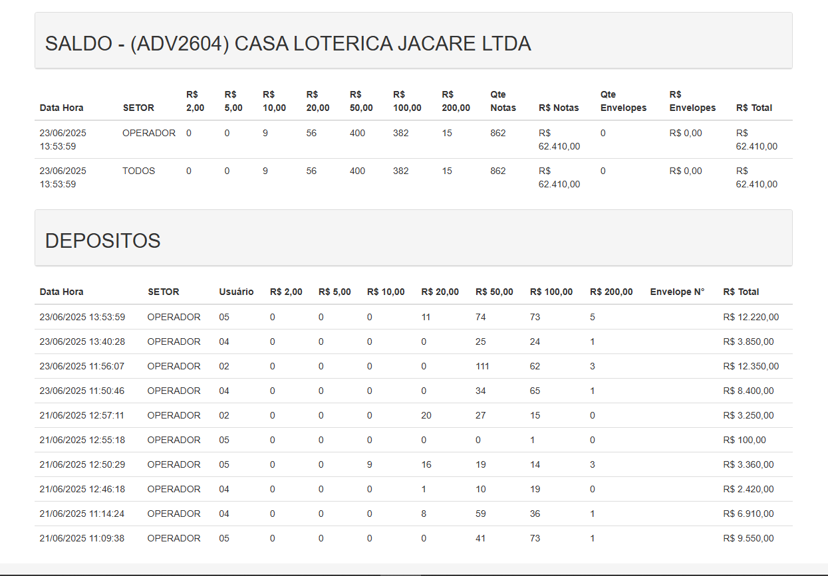
Task: Click the R$ 6.910,00 deposit total
Action: pyautogui.click(x=748, y=514)
